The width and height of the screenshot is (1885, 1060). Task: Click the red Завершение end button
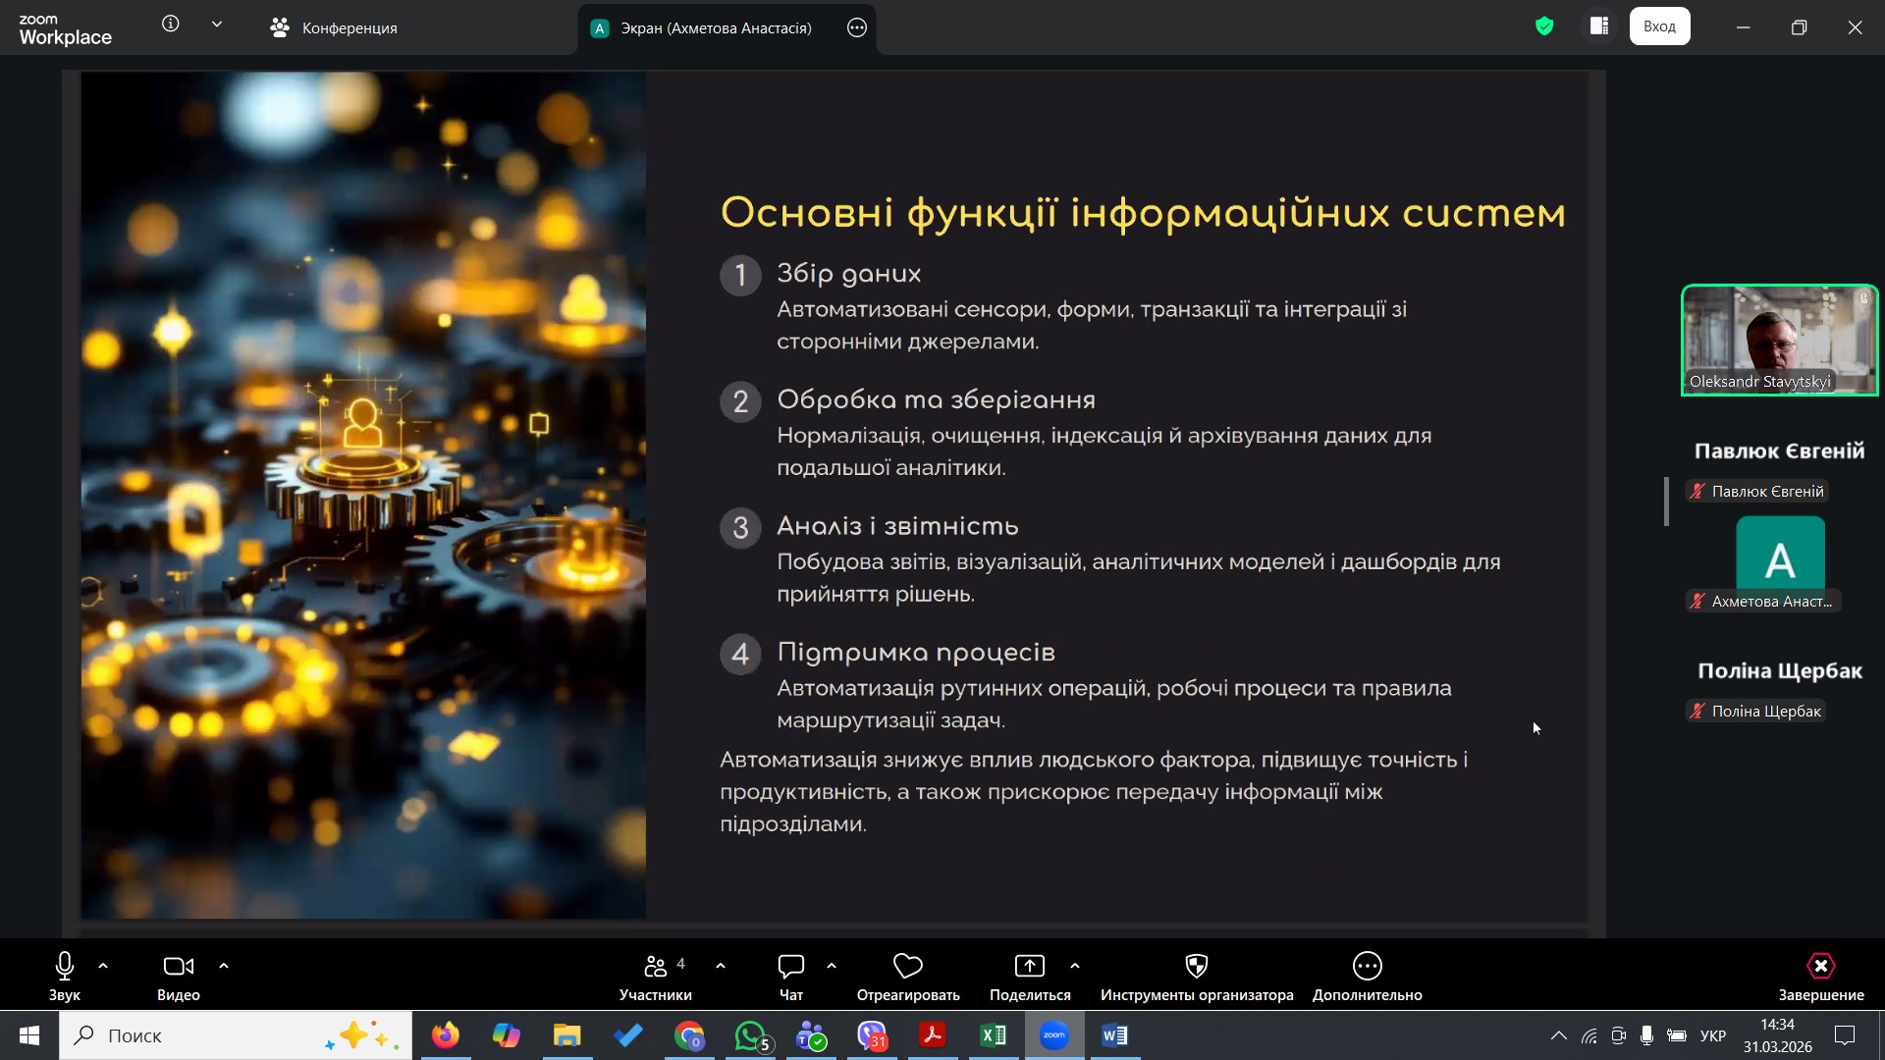tap(1820, 967)
